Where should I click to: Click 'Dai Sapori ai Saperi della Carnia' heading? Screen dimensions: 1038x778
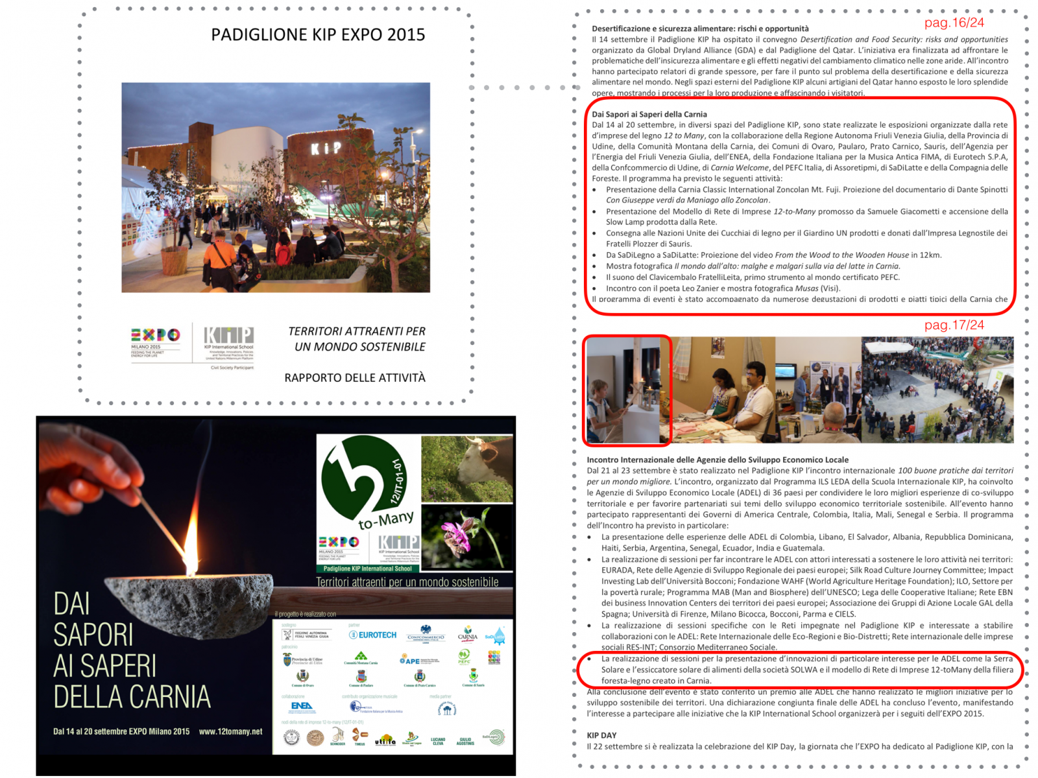click(x=649, y=114)
